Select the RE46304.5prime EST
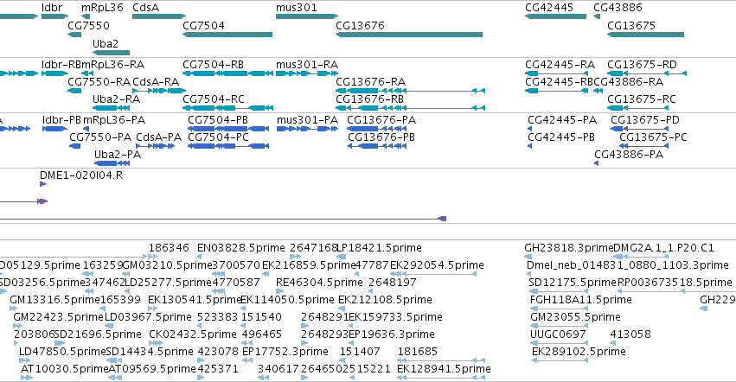Screen dimensions: 736x382 [278, 291]
